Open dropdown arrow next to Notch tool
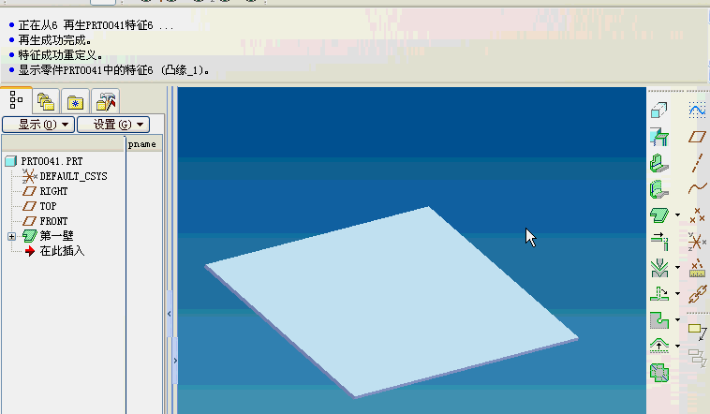Image resolution: width=710 pixels, height=414 pixels. [677, 319]
